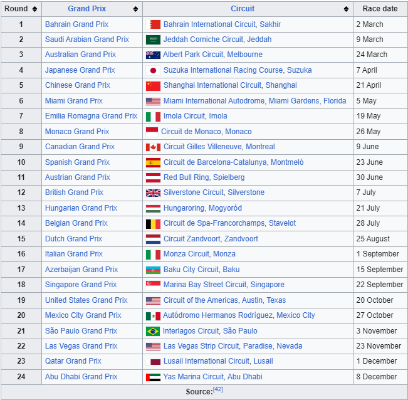The height and width of the screenshot is (400, 408).
Task: Open Circuit de Spa-Francorchamps link
Action: point(214,223)
